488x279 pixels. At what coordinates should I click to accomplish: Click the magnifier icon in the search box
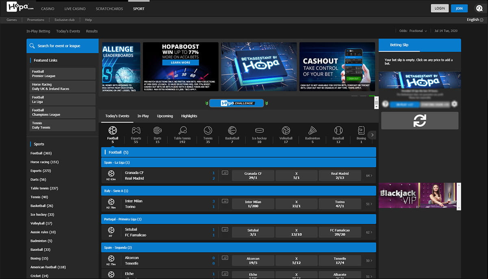(33, 46)
